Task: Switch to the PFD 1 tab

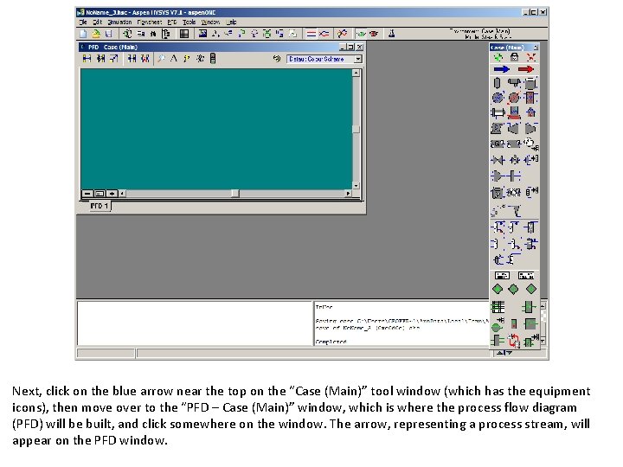Action: tap(100, 206)
